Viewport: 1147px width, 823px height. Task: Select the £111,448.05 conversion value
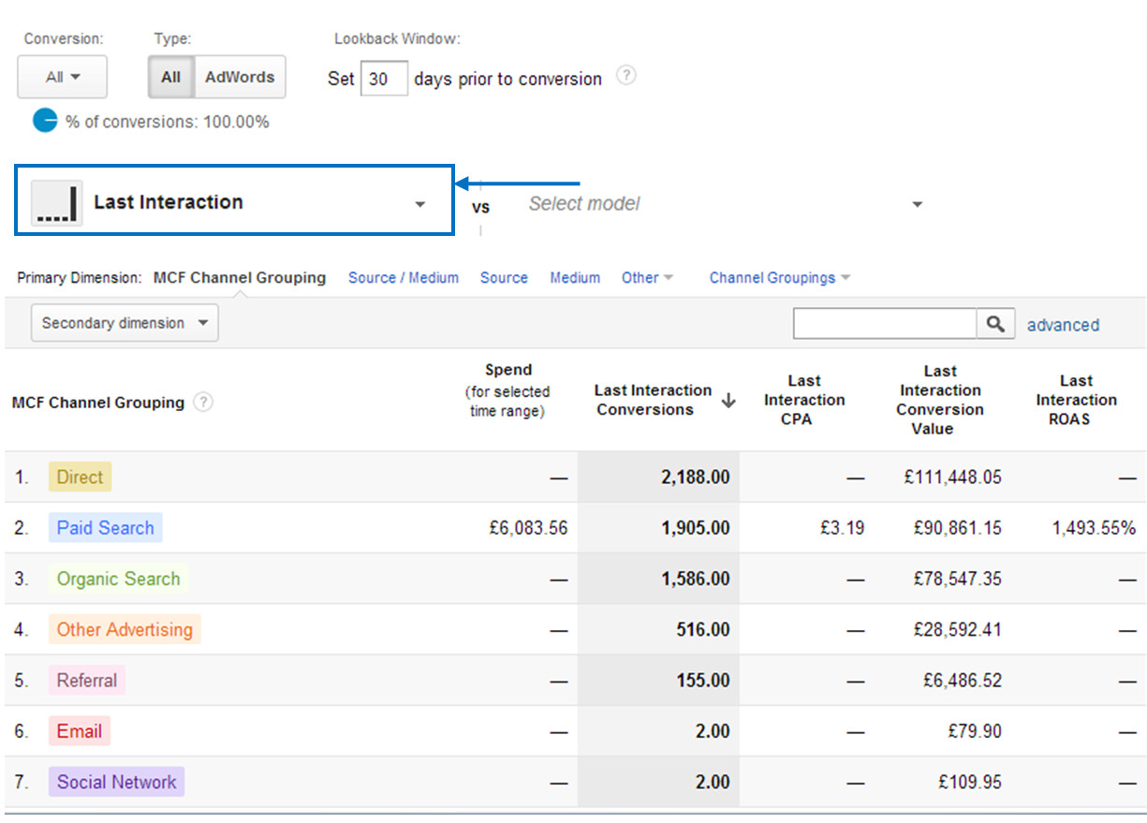(952, 478)
